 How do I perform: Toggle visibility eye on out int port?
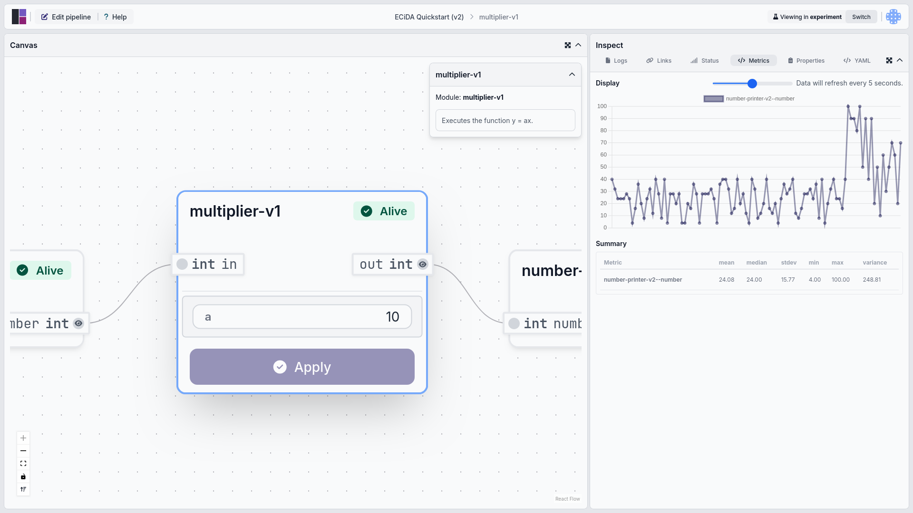click(x=422, y=264)
